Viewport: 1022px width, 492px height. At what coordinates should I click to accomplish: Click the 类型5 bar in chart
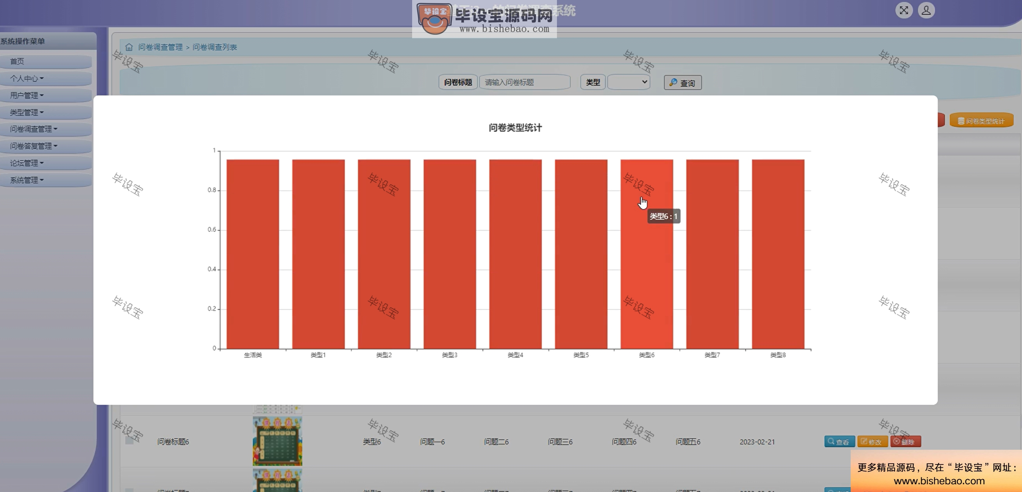(581, 254)
